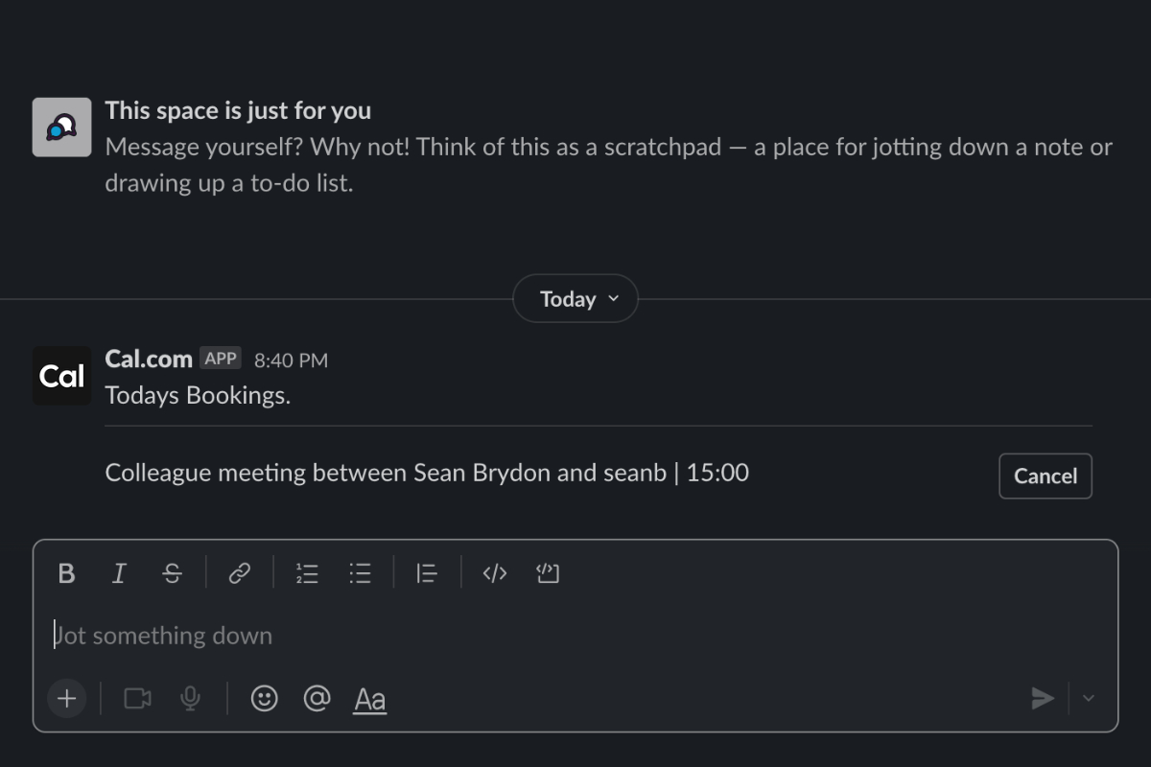The image size is (1151, 767).
Task: Insert a code block
Action: [x=548, y=573]
